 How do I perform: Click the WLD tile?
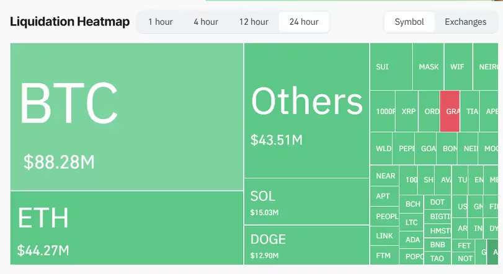383,149
